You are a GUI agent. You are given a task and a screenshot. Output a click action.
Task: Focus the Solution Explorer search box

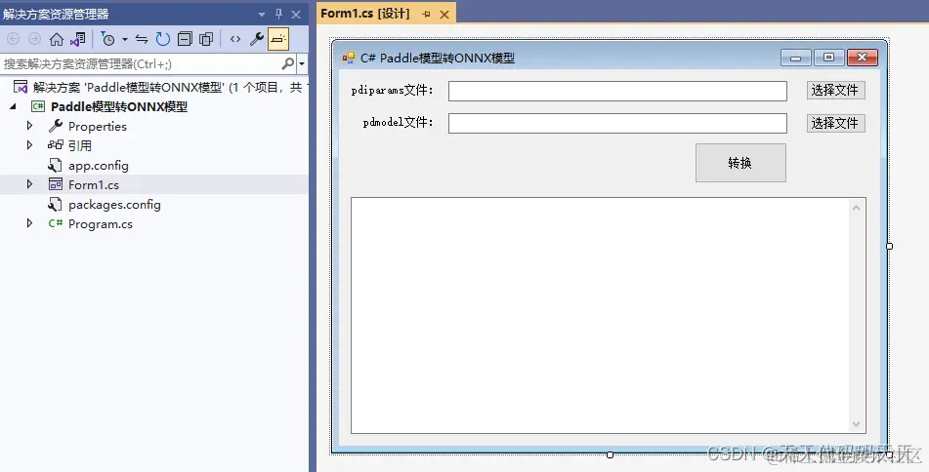(x=140, y=64)
